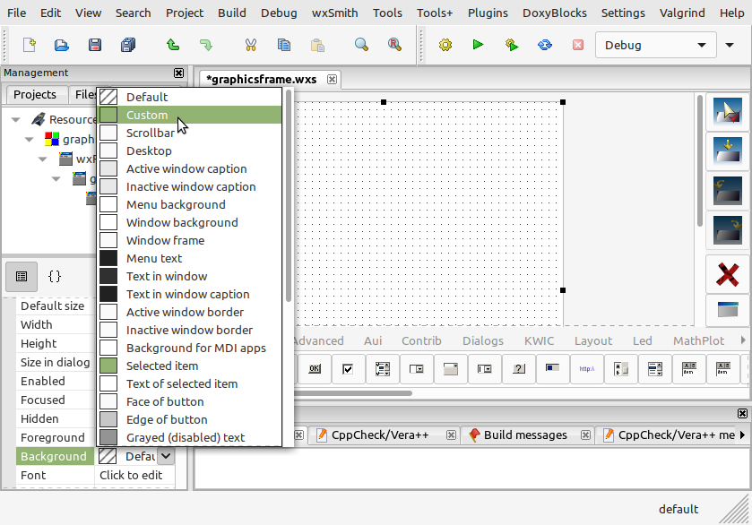
Task: Click the Background property dropdown arrow
Action: pyautogui.click(x=166, y=456)
